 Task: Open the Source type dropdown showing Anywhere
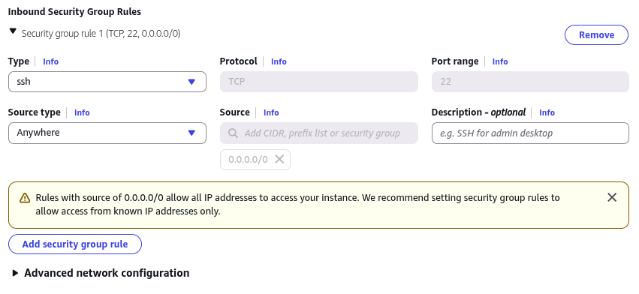(107, 133)
